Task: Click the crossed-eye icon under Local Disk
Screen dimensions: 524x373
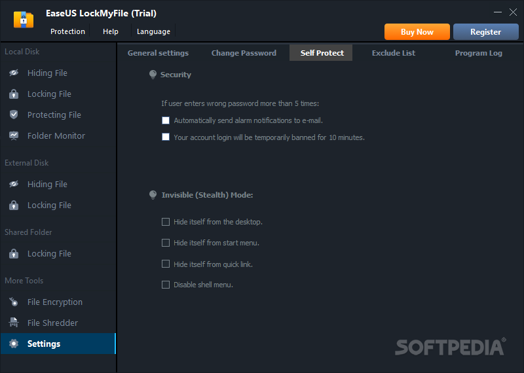Action: (14, 73)
